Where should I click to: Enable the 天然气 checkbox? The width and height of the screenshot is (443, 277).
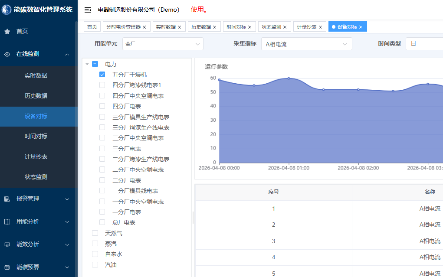[x=95, y=233]
